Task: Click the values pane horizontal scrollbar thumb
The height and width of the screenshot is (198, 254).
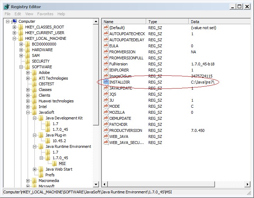Action: 161,184
